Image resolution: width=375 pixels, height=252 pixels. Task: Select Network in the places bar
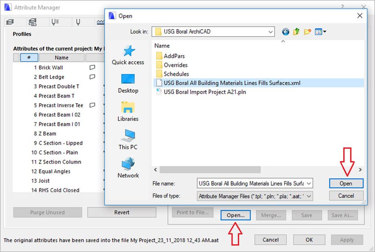pos(128,168)
